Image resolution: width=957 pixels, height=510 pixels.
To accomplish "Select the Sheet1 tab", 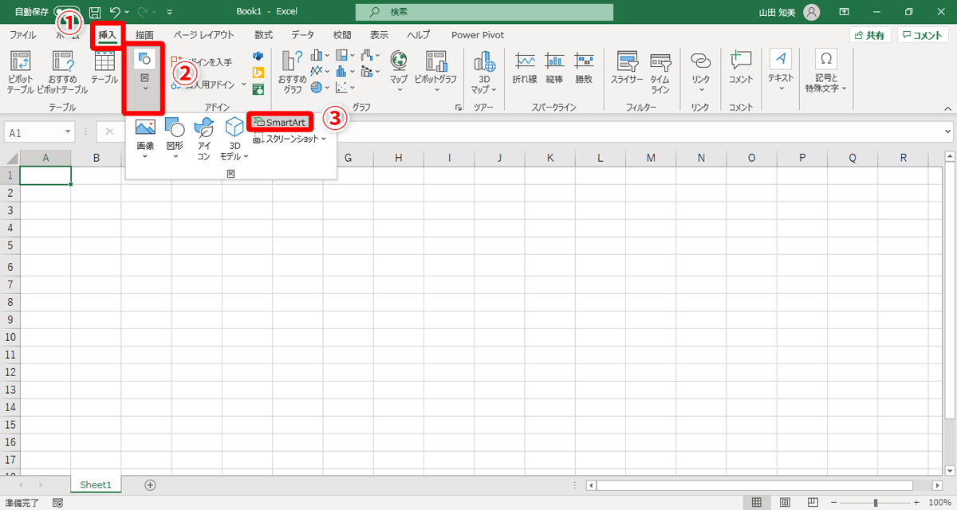I will tap(96, 484).
